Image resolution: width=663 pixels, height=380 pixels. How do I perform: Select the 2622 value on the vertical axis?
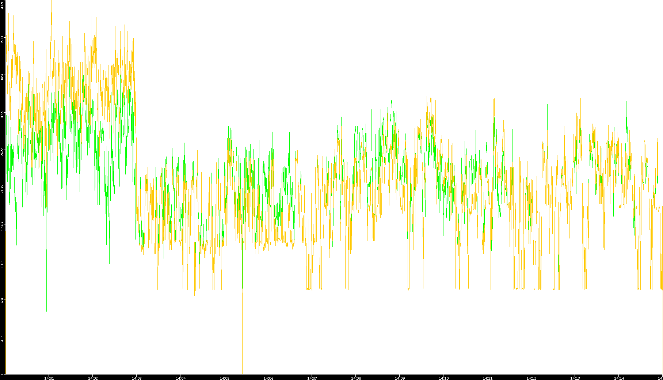(x=2, y=152)
